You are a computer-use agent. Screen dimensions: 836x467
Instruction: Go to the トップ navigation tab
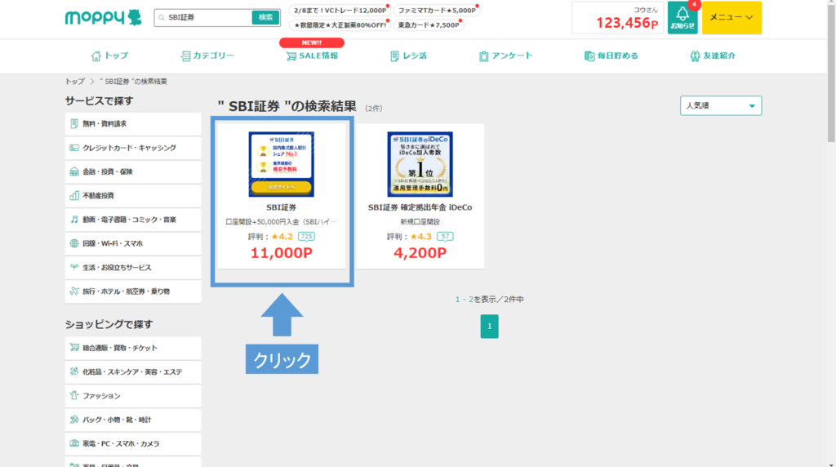click(x=110, y=56)
